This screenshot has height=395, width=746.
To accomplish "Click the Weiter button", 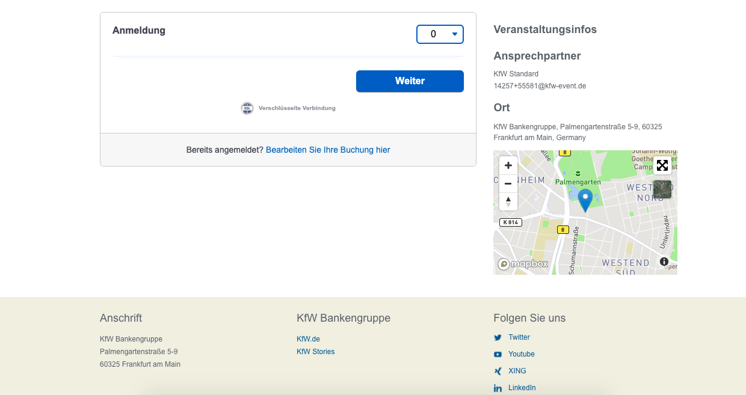I will click(x=410, y=81).
